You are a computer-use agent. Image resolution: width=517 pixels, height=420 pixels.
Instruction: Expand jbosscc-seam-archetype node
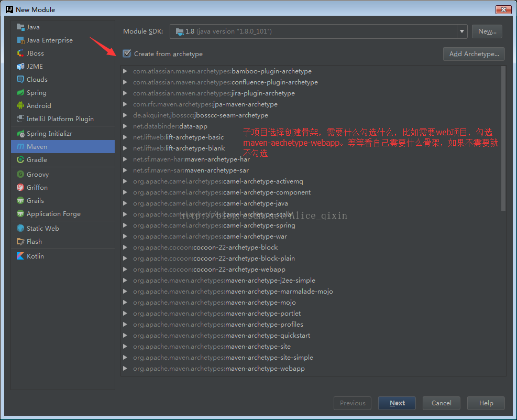[x=125, y=115]
